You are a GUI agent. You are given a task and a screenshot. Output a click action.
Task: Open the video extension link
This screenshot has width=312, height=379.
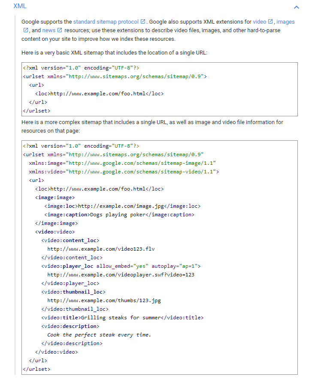259,22
